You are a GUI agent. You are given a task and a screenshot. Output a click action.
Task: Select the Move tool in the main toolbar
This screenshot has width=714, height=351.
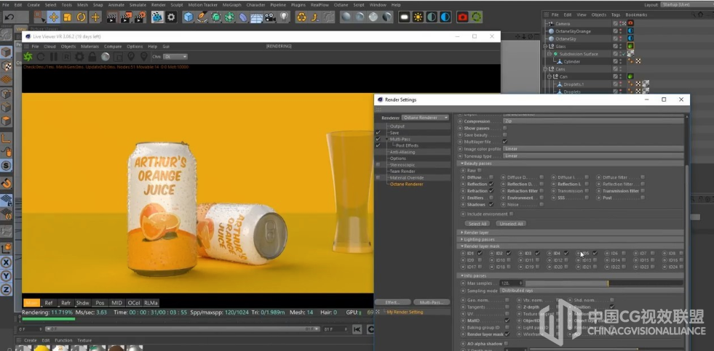pos(54,17)
